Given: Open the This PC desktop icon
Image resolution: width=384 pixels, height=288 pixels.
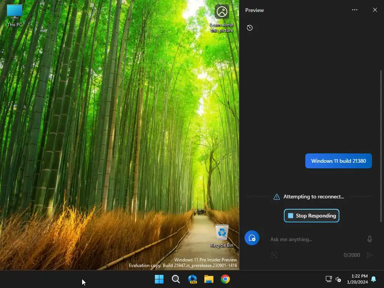Looking at the screenshot, I should 15,16.
